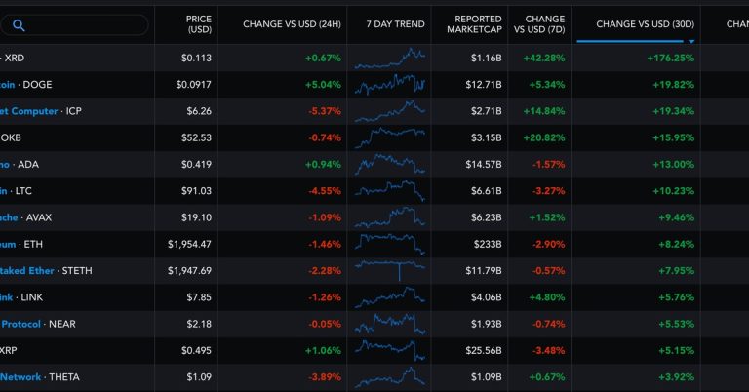Open the Internet Computer ICP link
This screenshot has height=392, width=749.
(x=29, y=111)
